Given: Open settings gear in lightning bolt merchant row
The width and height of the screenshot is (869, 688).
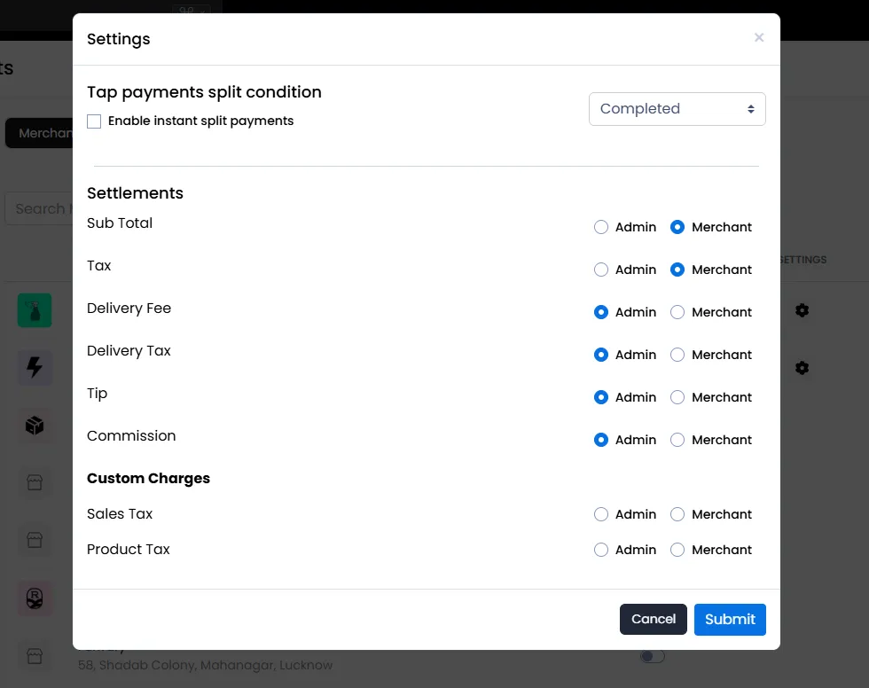Looking at the screenshot, I should (x=802, y=368).
